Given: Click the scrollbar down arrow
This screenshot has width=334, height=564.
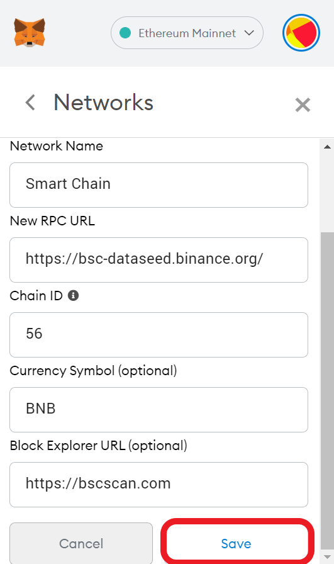Looking at the screenshot, I should pyautogui.click(x=327, y=557).
